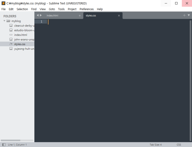Click the tab history forward arrow

41,15
